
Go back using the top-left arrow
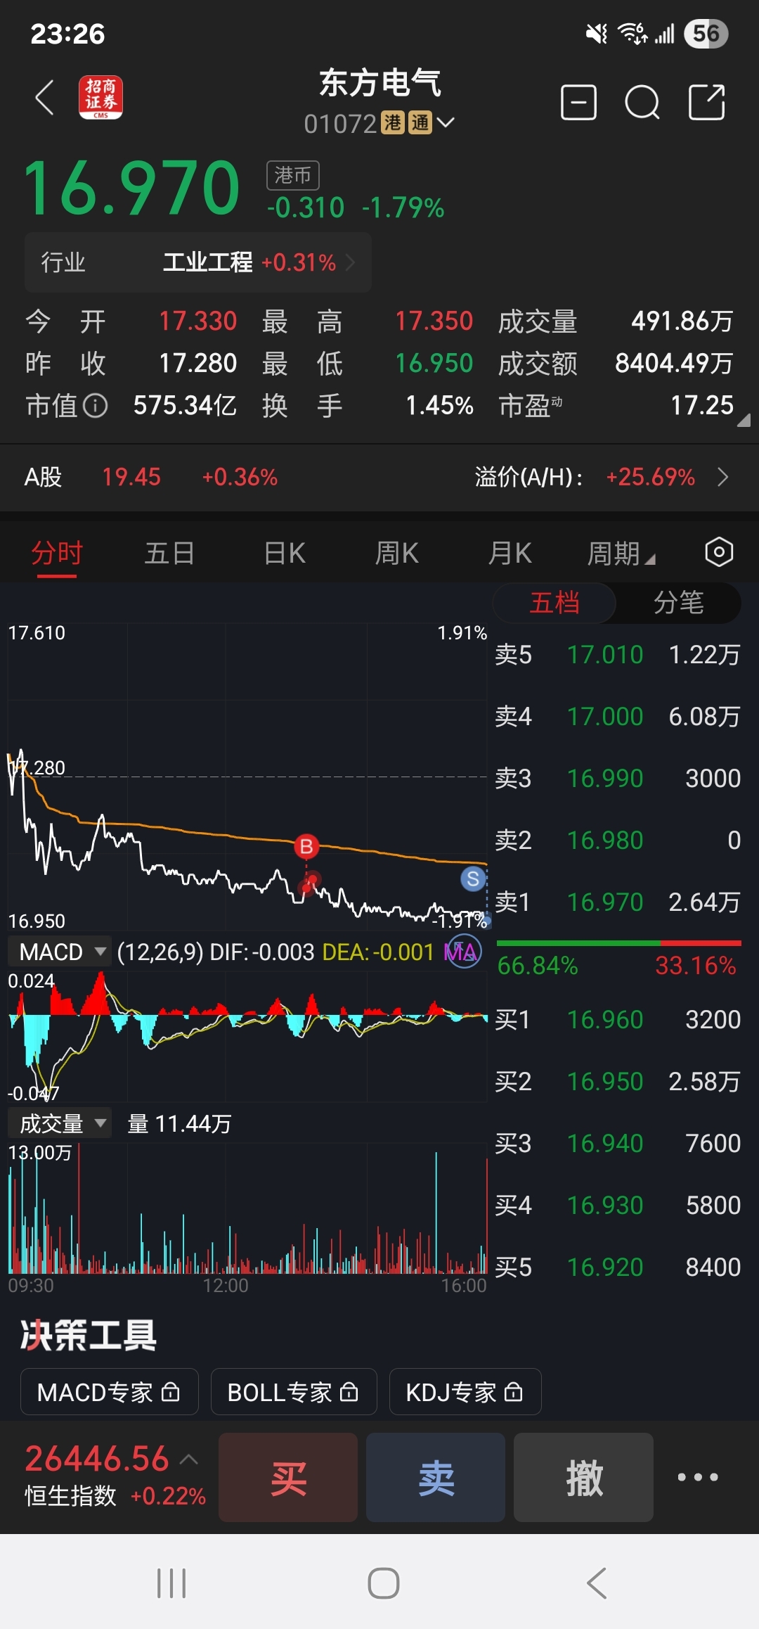point(45,97)
